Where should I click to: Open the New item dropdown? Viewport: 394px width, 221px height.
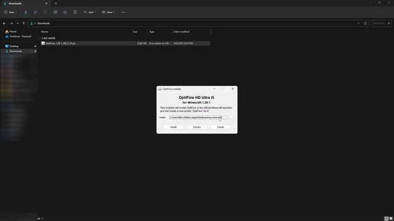[x=10, y=12]
